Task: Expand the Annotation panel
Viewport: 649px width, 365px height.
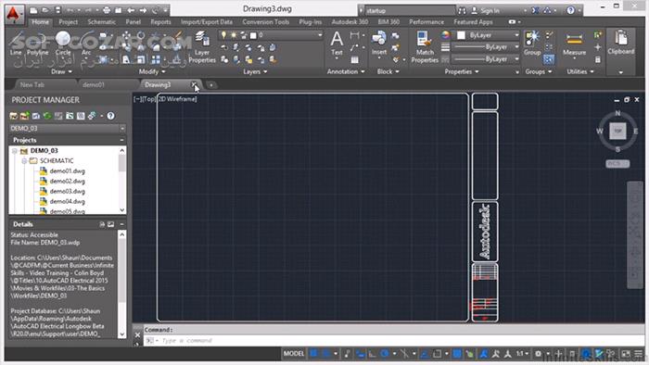Action: [346, 71]
